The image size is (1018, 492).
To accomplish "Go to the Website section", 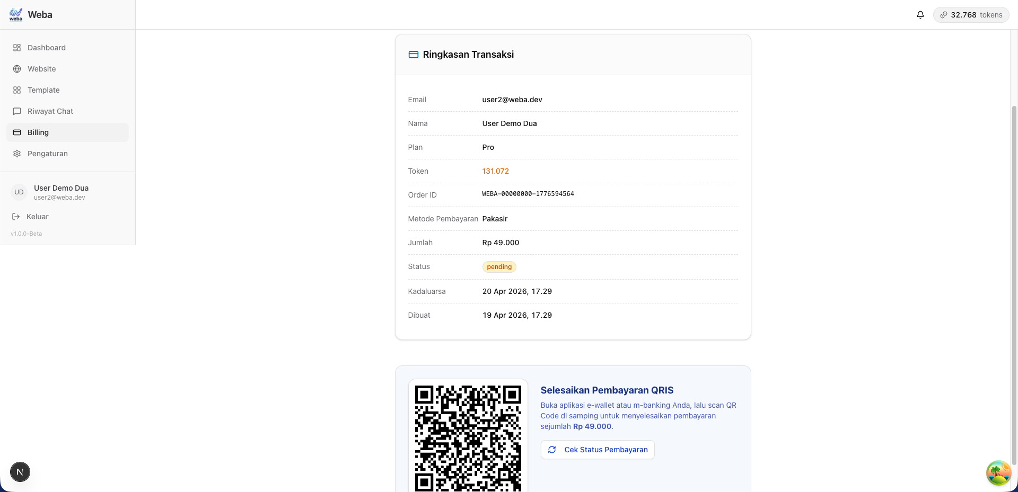I will click(67, 69).
